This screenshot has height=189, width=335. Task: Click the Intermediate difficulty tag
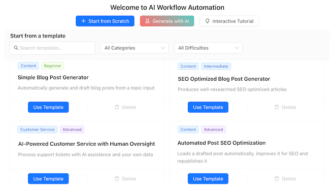tap(216, 66)
